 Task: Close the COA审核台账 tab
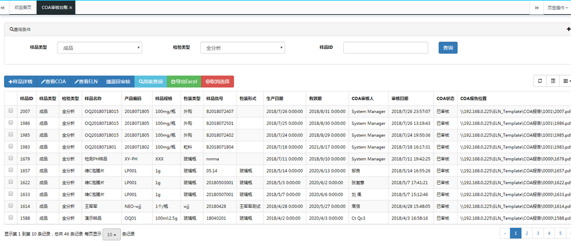[x=71, y=7]
